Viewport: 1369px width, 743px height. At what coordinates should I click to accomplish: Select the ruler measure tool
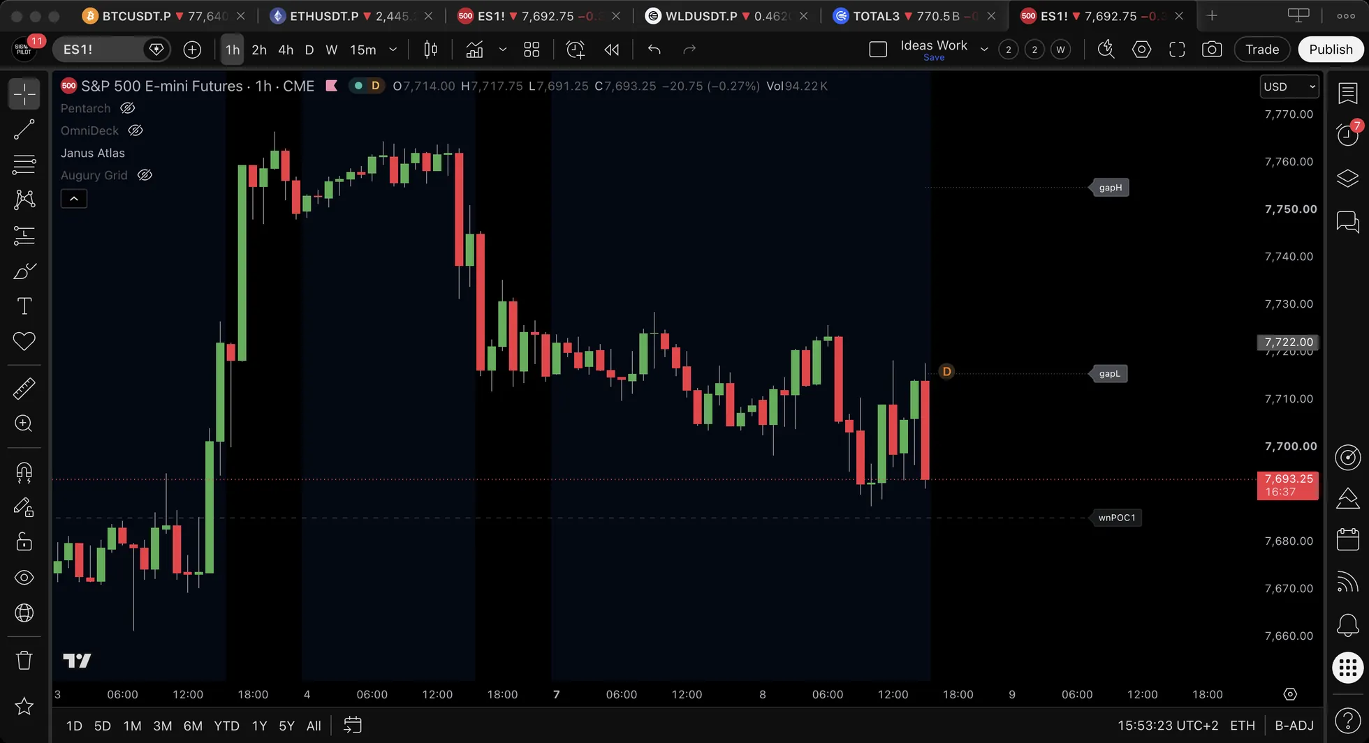click(24, 389)
